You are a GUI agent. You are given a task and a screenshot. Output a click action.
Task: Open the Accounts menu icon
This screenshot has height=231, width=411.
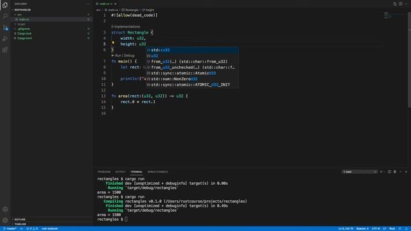pyautogui.click(x=5, y=209)
